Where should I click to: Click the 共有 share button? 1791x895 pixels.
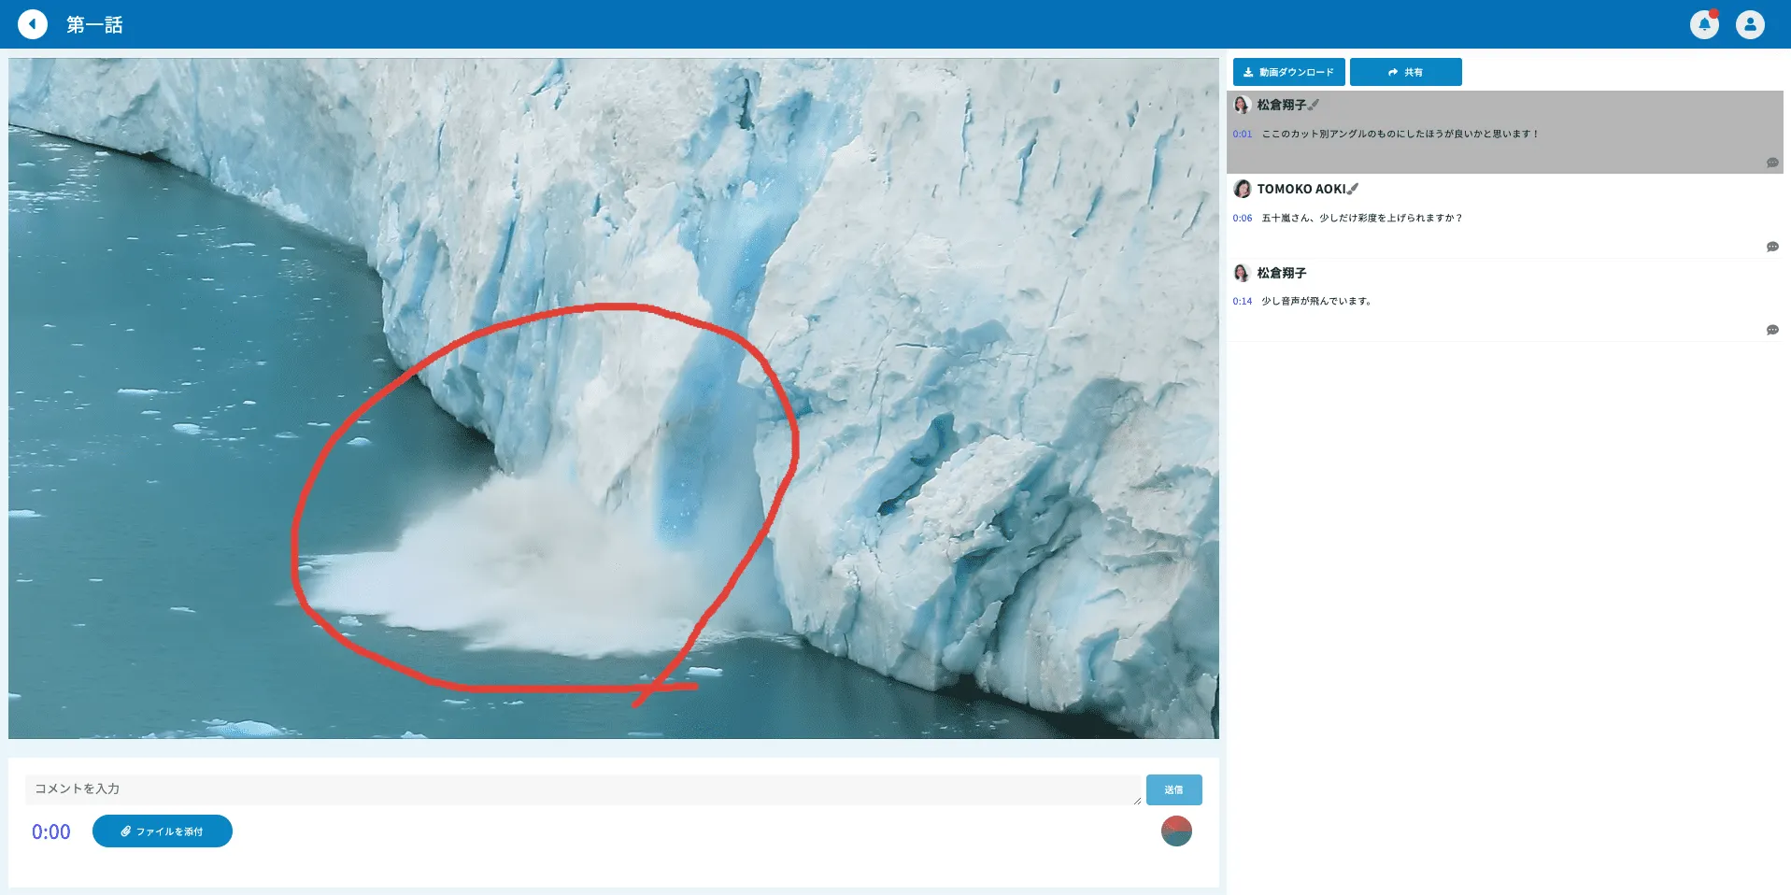pyautogui.click(x=1405, y=72)
